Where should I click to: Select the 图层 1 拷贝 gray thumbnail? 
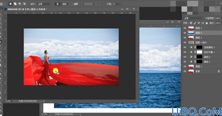pyautogui.click(x=191, y=42)
